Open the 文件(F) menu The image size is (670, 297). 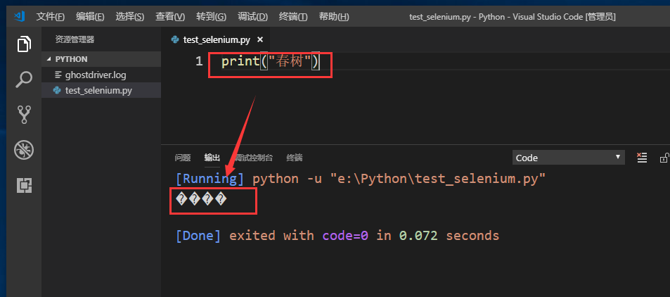tap(50, 16)
